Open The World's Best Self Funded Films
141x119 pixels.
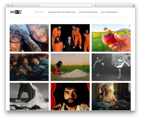62,12
